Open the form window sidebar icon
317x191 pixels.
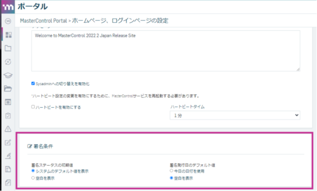pos(8,102)
